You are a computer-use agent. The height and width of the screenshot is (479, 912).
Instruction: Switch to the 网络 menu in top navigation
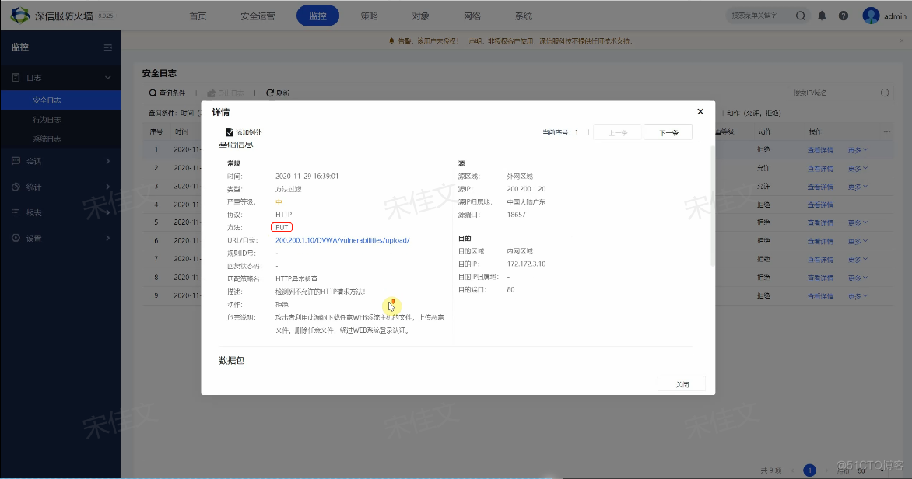click(472, 15)
